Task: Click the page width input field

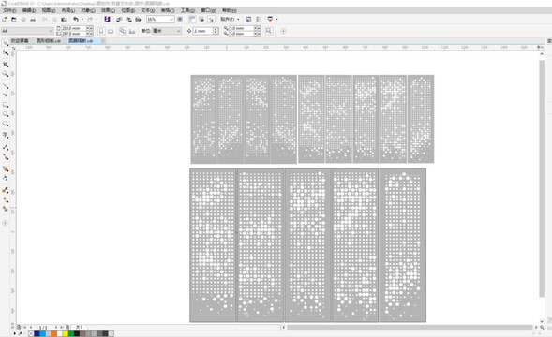Action: click(x=74, y=28)
